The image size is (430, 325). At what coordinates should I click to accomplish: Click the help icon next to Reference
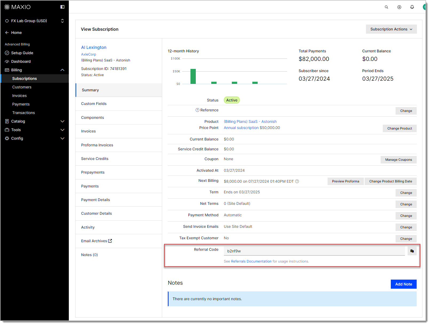click(x=197, y=110)
